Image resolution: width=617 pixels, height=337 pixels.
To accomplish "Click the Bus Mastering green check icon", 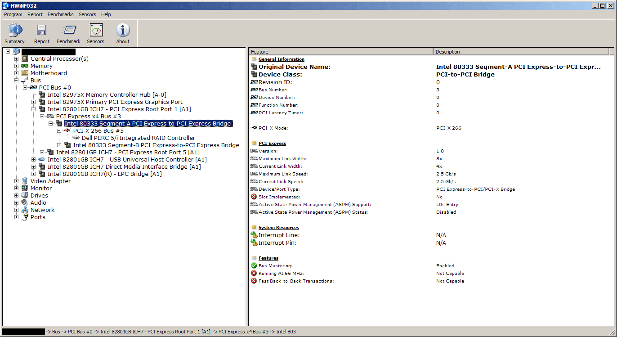I will 254,265.
